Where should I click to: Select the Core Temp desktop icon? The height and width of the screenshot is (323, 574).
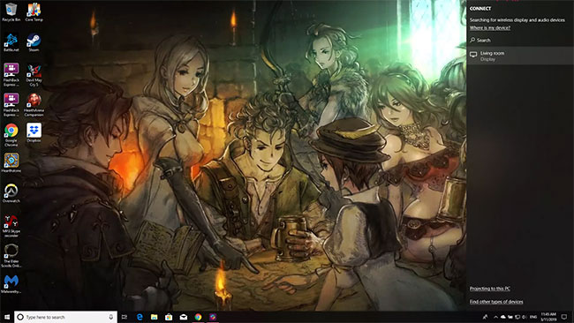[x=34, y=12]
